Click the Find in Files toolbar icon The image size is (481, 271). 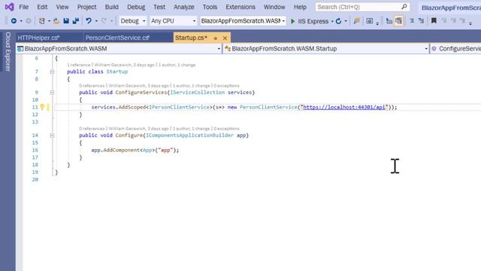pos(356,21)
